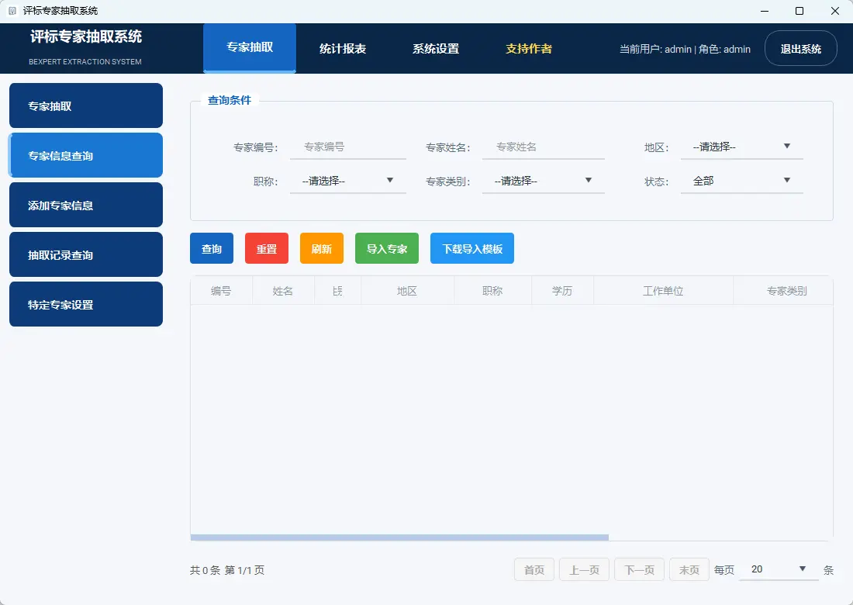The image size is (853, 605).
Task: Open 添加专家信息 sidebar item
Action: pos(86,205)
